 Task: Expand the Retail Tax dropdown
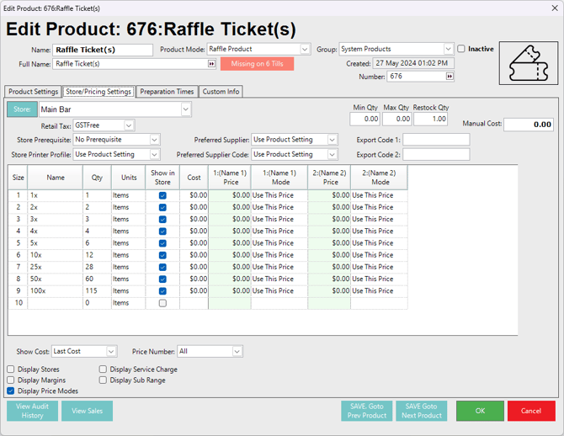(128, 125)
